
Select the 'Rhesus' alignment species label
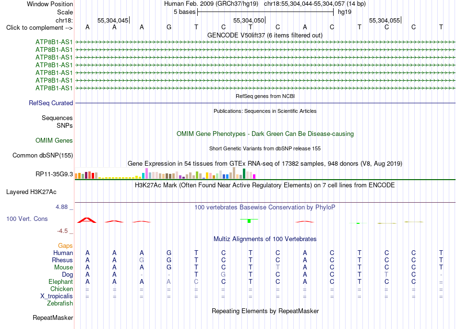[x=62, y=260]
